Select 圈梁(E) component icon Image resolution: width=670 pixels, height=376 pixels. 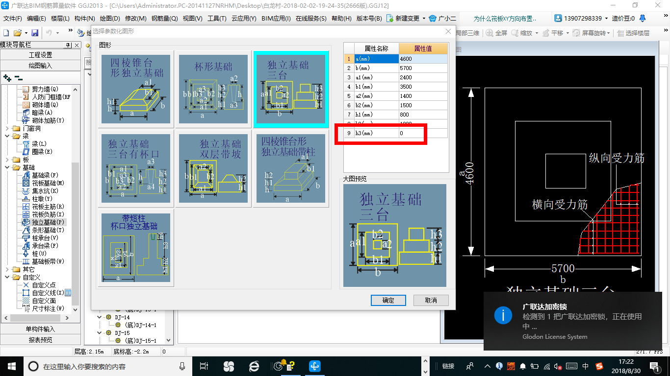click(x=26, y=152)
